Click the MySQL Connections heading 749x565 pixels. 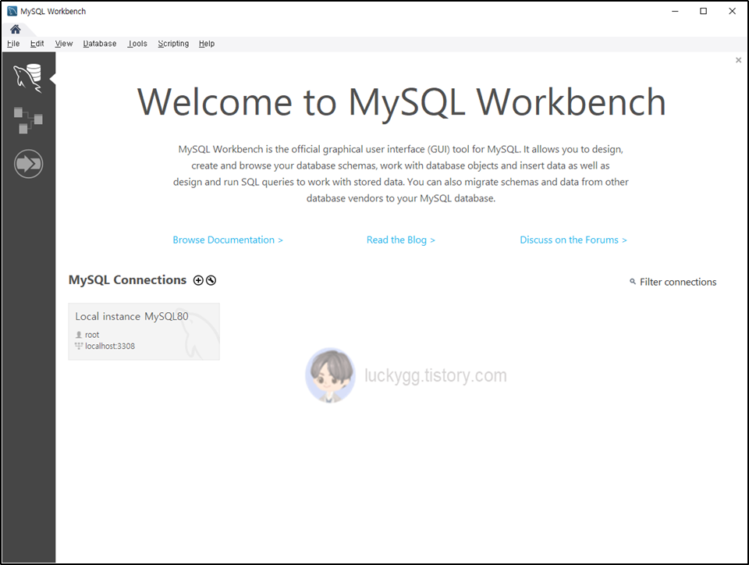tap(127, 280)
